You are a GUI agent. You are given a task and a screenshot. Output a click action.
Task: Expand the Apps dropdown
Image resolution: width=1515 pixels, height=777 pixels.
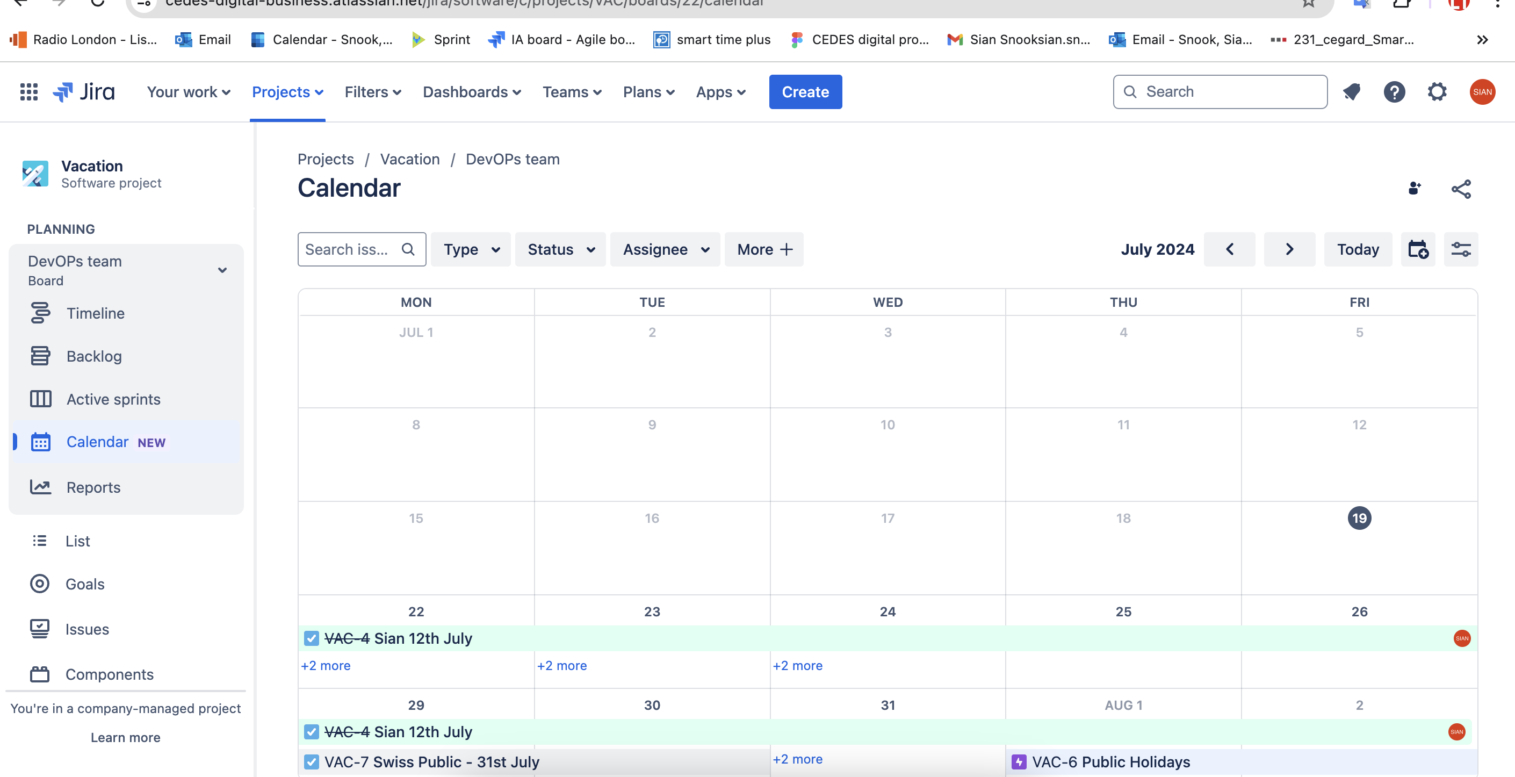[720, 92]
